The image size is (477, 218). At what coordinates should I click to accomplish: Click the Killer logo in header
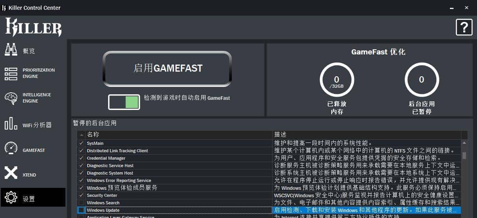click(x=33, y=27)
